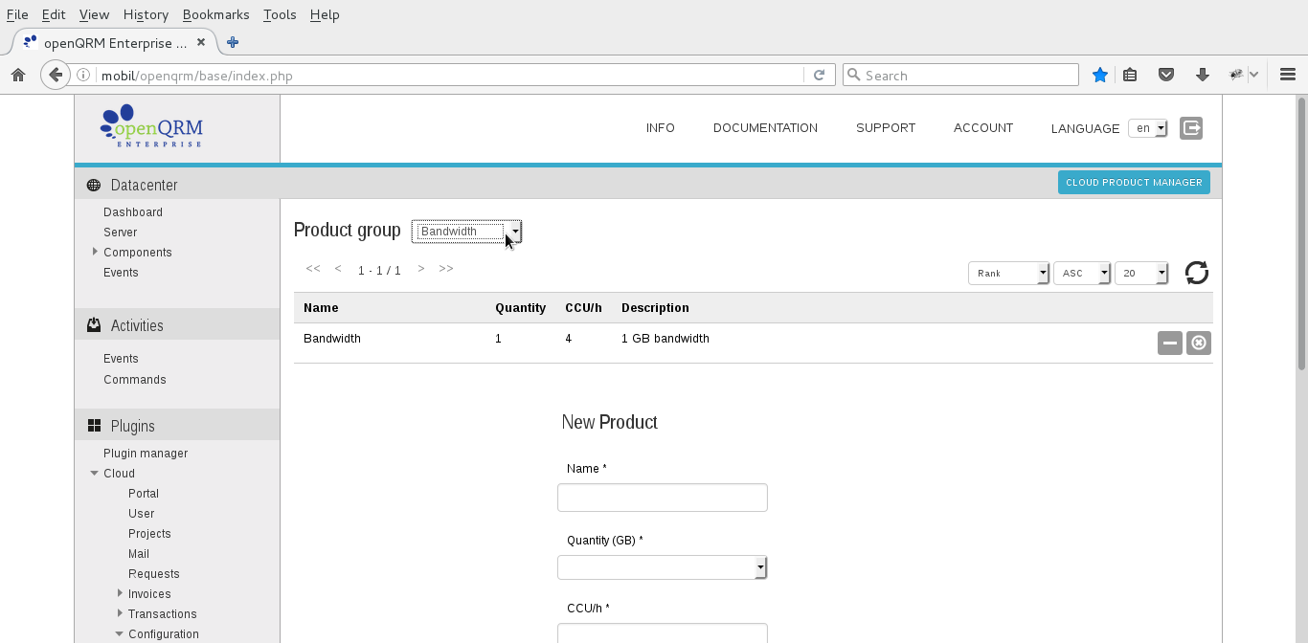This screenshot has height=643, width=1308.
Task: Expand the Components tree item
Action: coord(95,252)
